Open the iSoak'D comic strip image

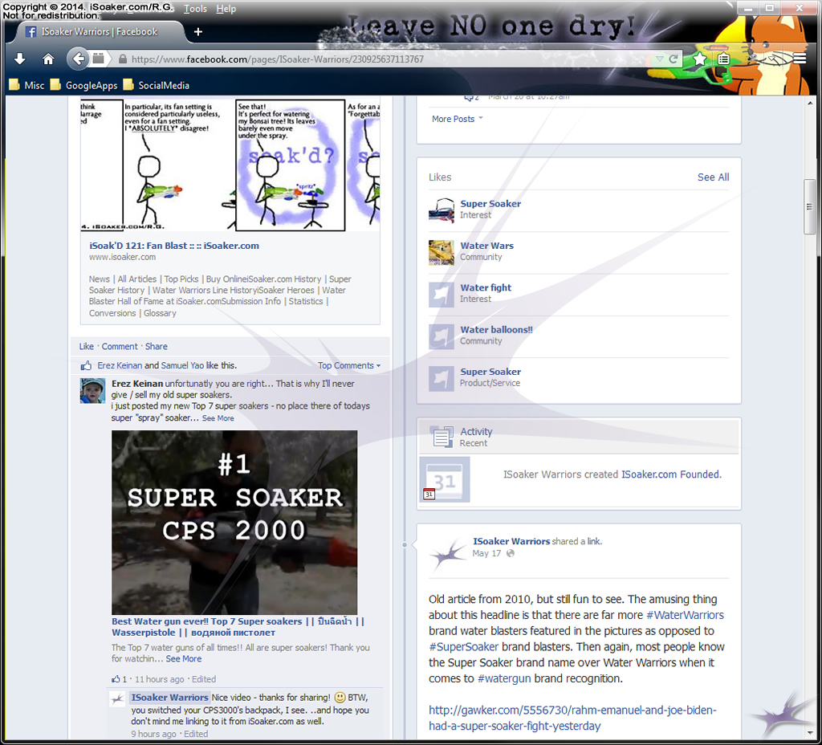click(230, 164)
